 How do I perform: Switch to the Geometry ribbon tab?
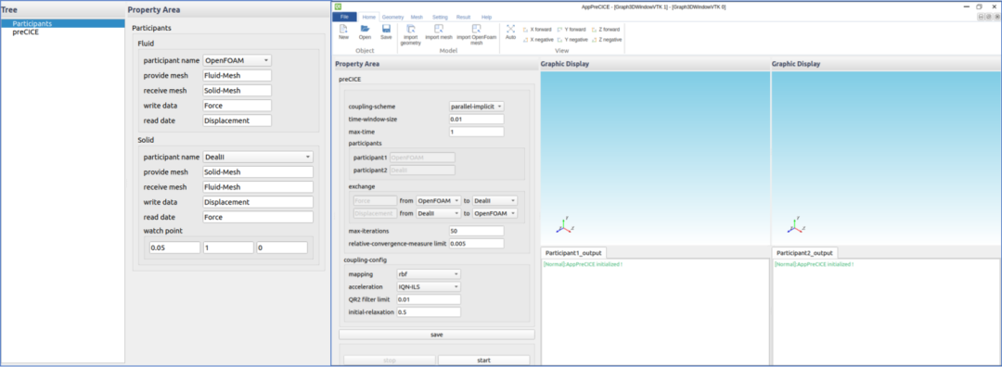(393, 18)
